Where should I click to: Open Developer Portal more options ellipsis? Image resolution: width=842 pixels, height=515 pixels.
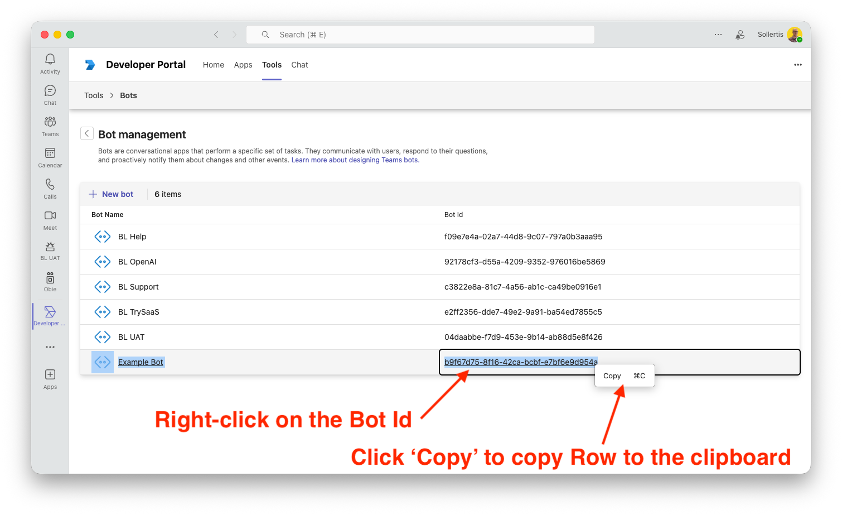[798, 65]
